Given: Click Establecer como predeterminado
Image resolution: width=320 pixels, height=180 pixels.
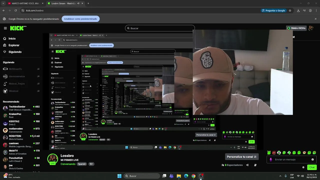Looking at the screenshot, I should pyautogui.click(x=80, y=19).
